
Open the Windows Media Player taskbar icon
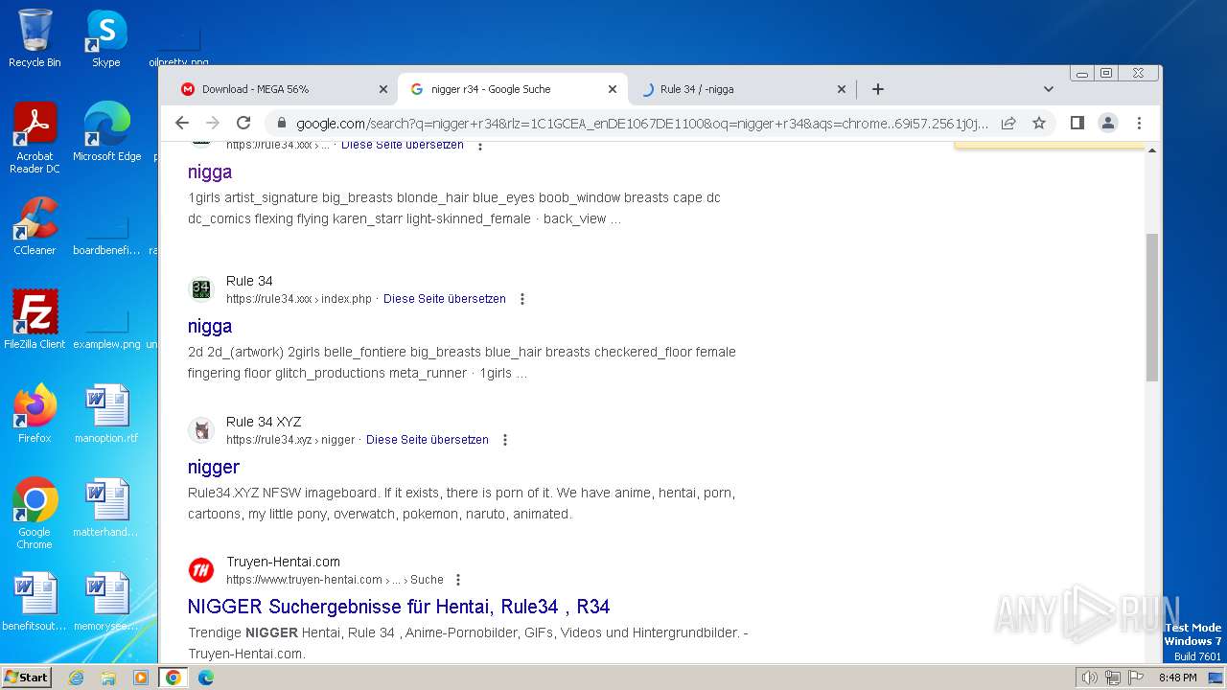pyautogui.click(x=141, y=678)
